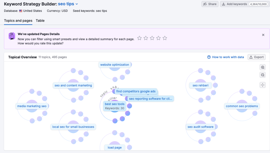Select the seo audit software topic
The image size is (270, 153).
(200, 127)
